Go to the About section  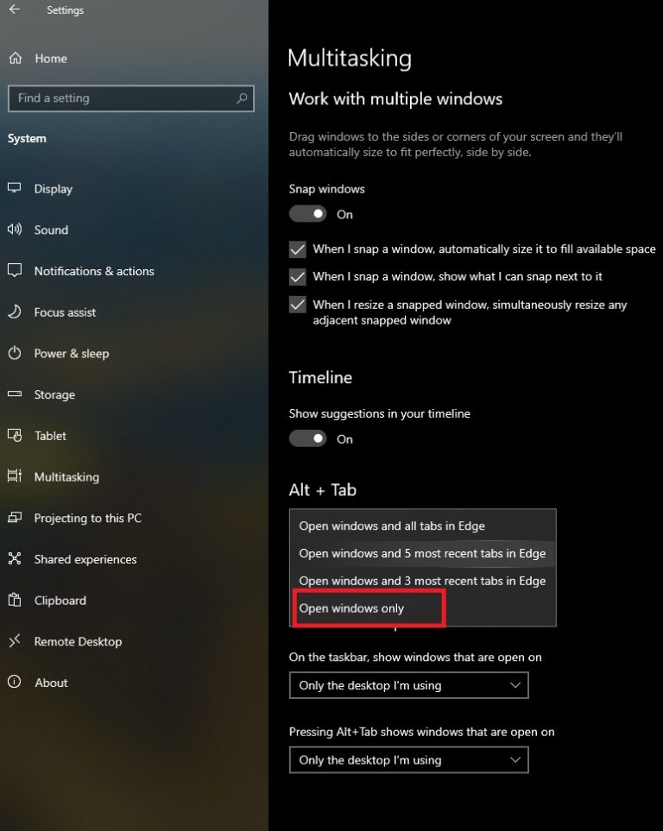pyautogui.click(x=51, y=683)
